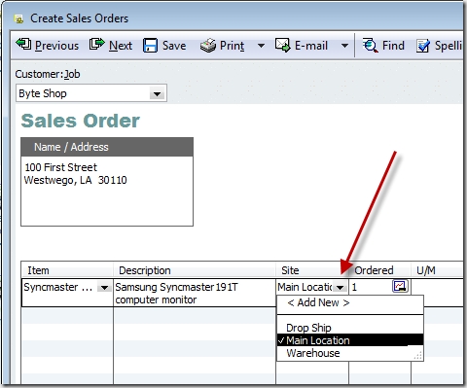This screenshot has height=388, width=467.
Task: Click the Find button label
Action: 393,46
